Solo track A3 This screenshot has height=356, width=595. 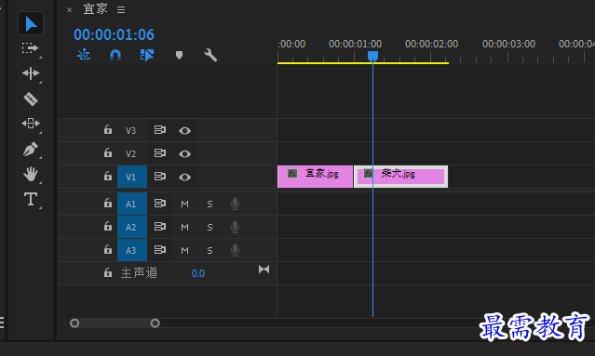[x=210, y=250]
